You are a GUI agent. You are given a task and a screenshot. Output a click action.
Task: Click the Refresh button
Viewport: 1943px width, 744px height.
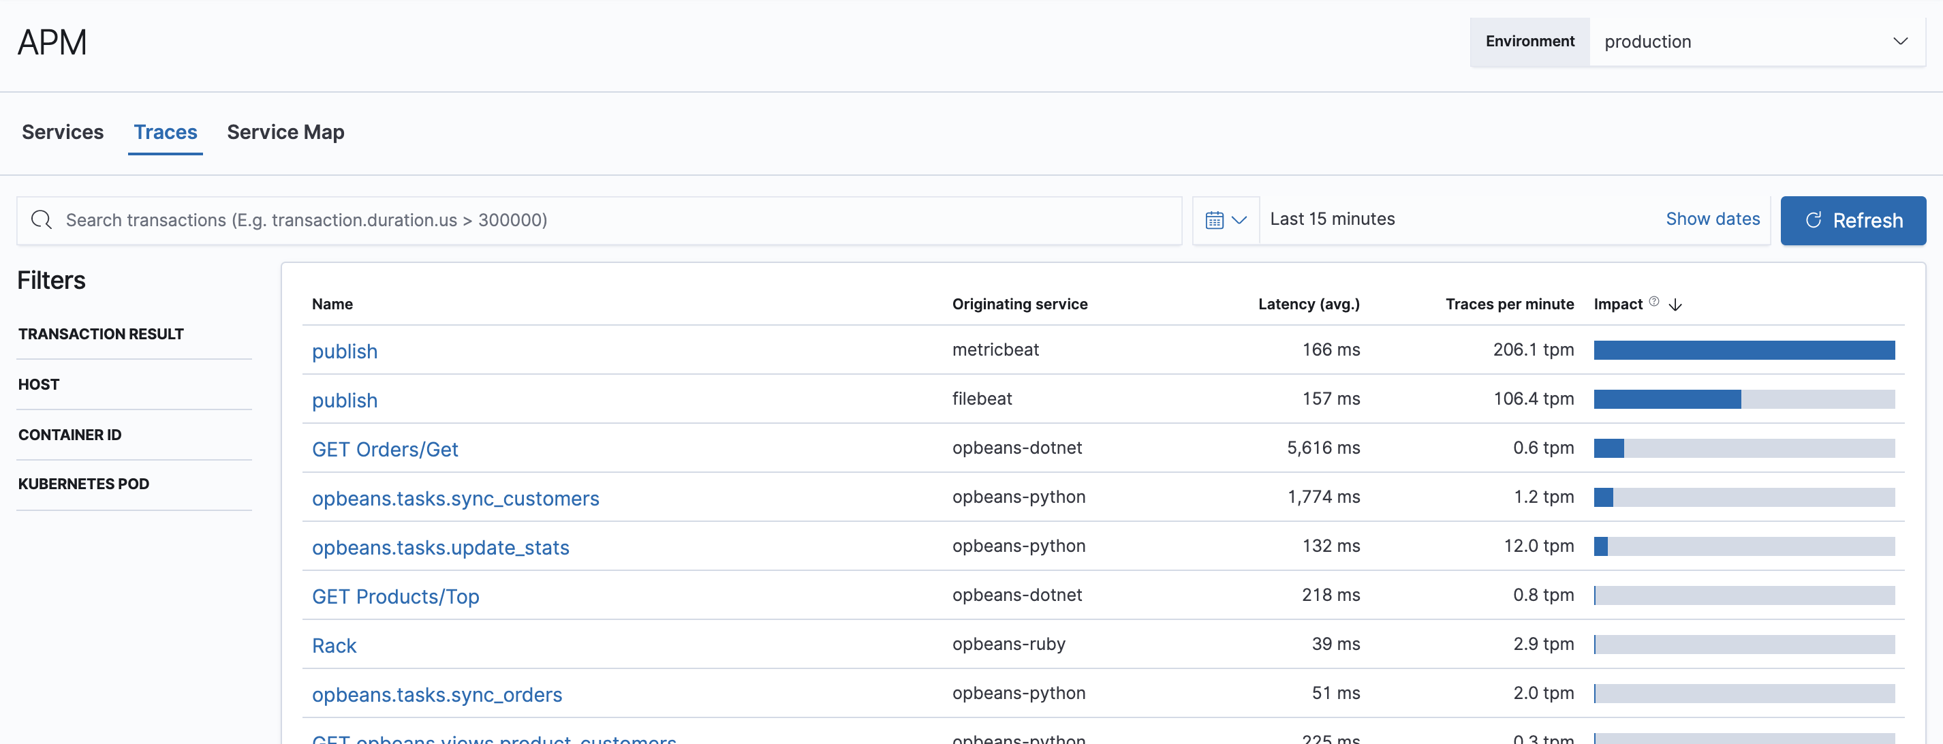[x=1853, y=220]
